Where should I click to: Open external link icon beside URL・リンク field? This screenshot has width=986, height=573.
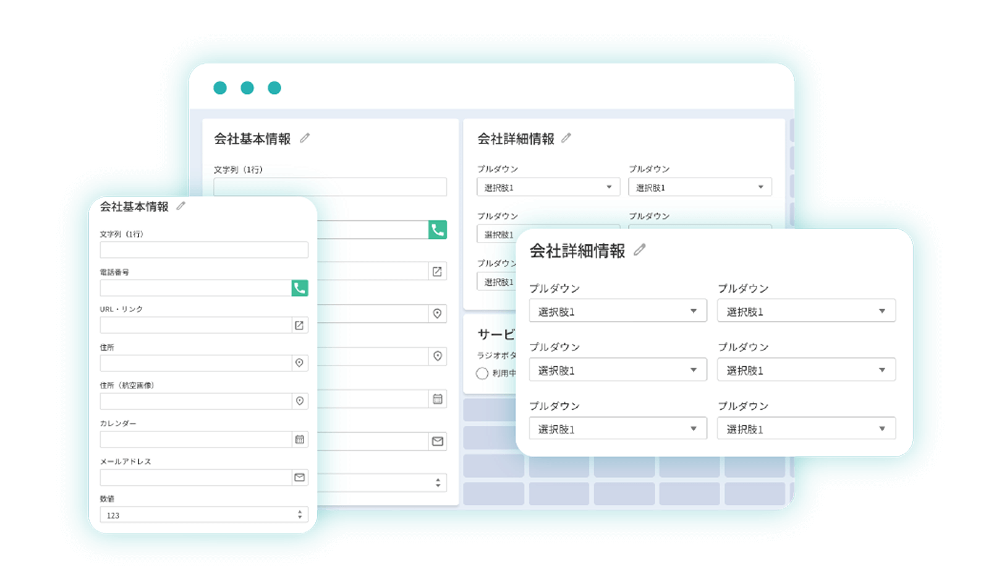[299, 325]
